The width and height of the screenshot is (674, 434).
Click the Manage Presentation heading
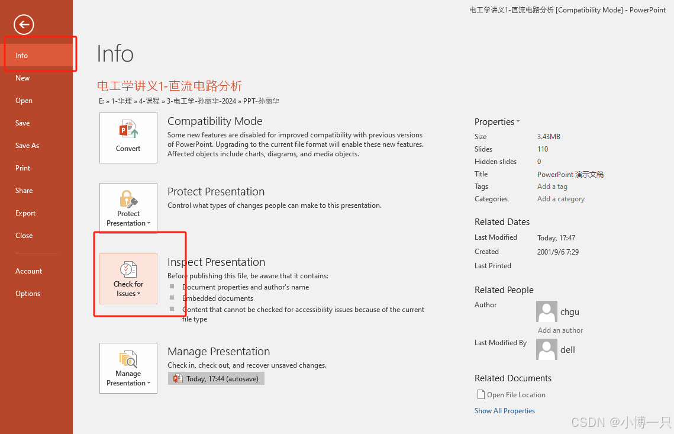point(218,352)
